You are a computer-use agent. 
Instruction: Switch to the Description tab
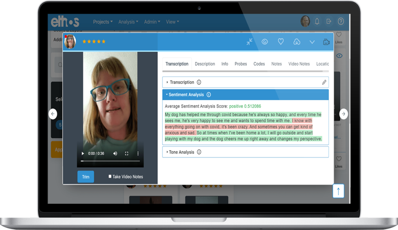pyautogui.click(x=205, y=64)
